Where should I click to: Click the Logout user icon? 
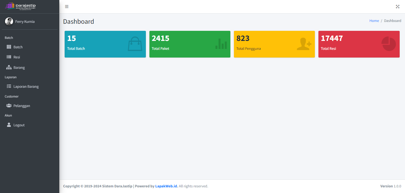coord(9,125)
